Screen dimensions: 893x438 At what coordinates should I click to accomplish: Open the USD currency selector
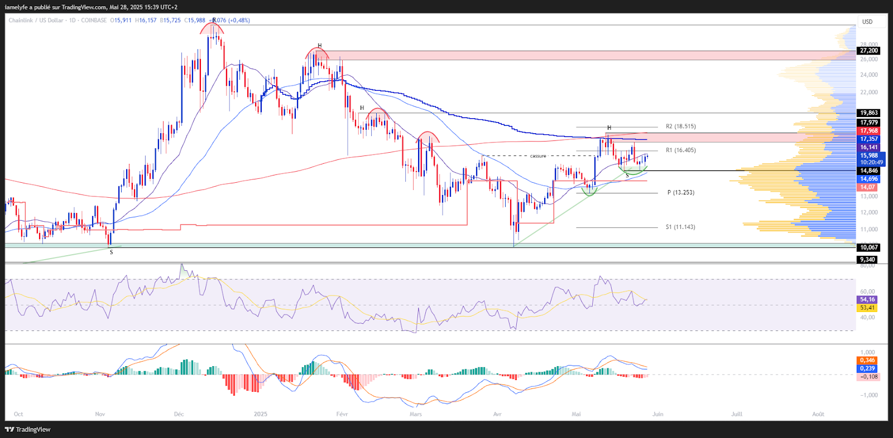(x=867, y=22)
